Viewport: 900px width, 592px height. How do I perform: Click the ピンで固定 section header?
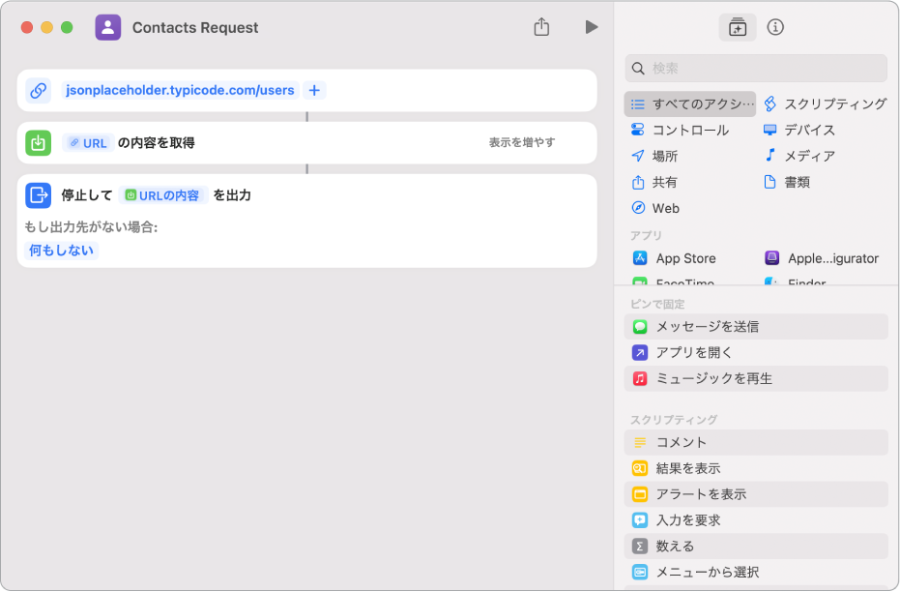pos(657,304)
